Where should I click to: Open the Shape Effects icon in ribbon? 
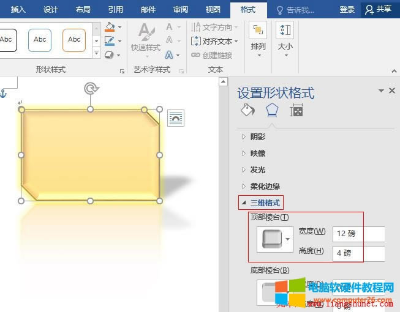[x=110, y=55]
